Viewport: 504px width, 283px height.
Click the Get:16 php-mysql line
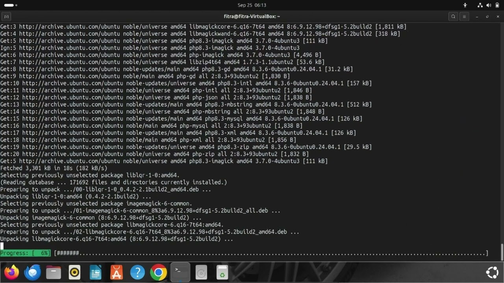tap(151, 126)
